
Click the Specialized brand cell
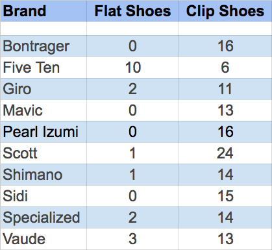(43, 218)
